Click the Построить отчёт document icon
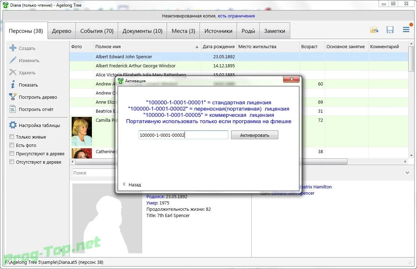The width and height of the screenshot is (417, 269). (13, 109)
